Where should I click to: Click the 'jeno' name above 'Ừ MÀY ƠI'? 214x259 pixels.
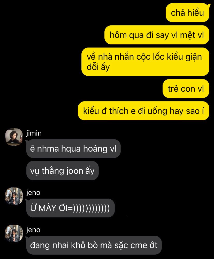(x=33, y=193)
